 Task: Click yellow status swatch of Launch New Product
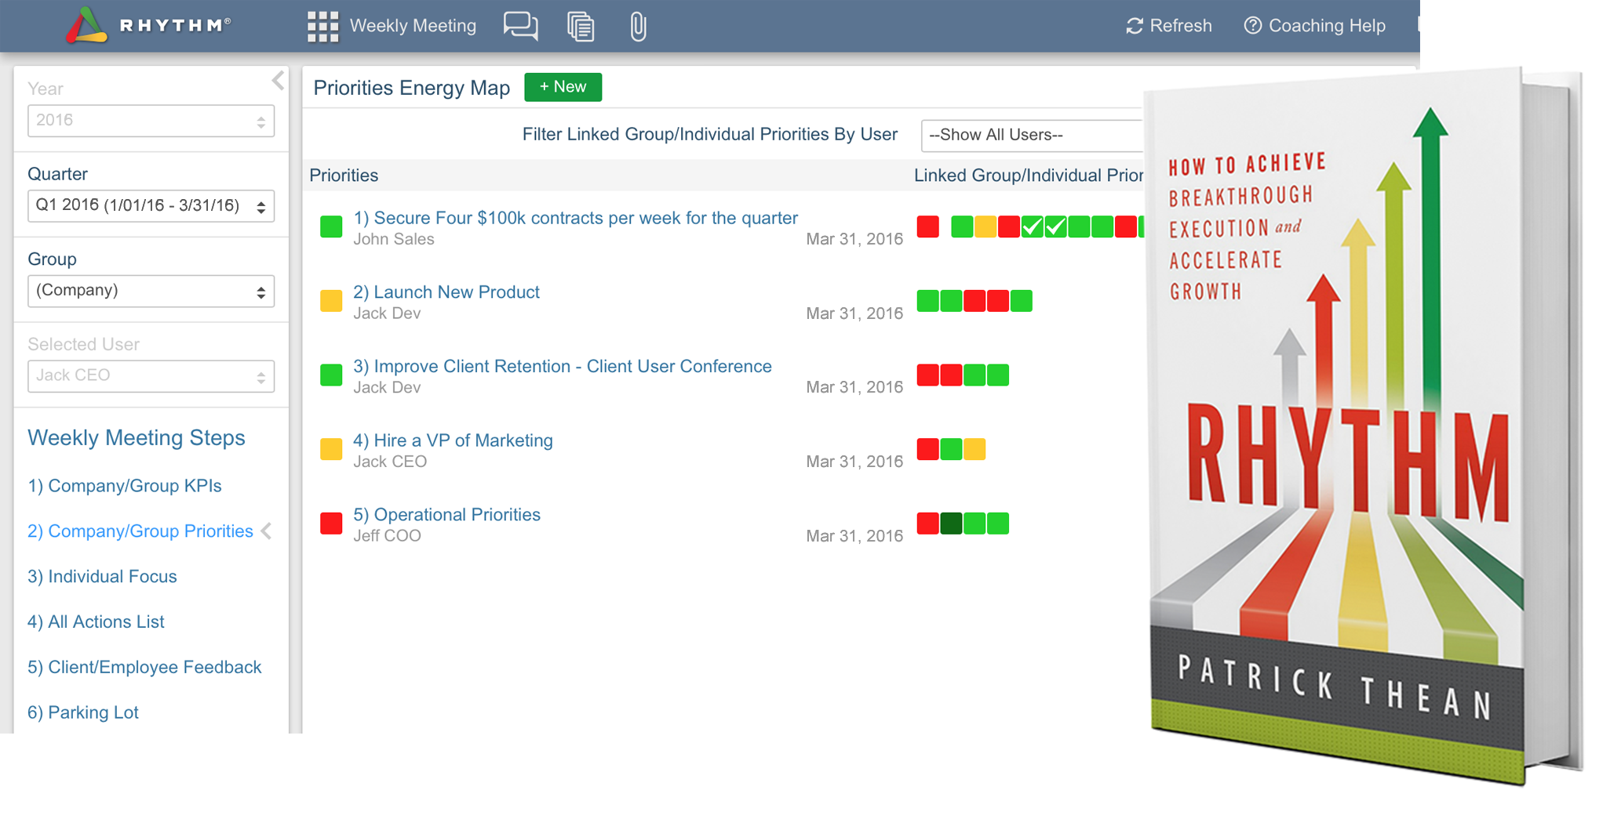[331, 301]
